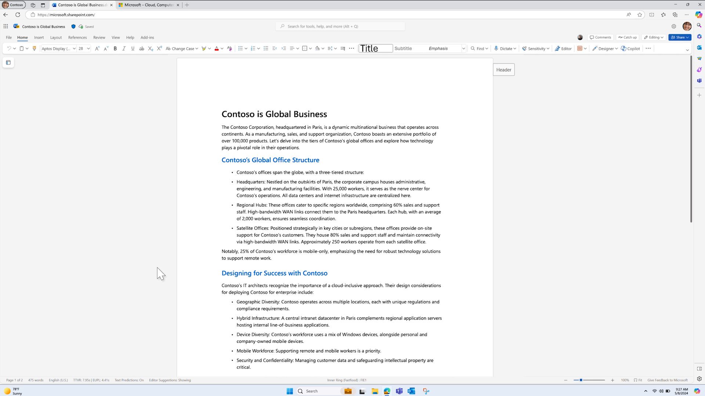Image resolution: width=705 pixels, height=396 pixels.
Task: Switch to the Insert tab
Action: tap(39, 37)
